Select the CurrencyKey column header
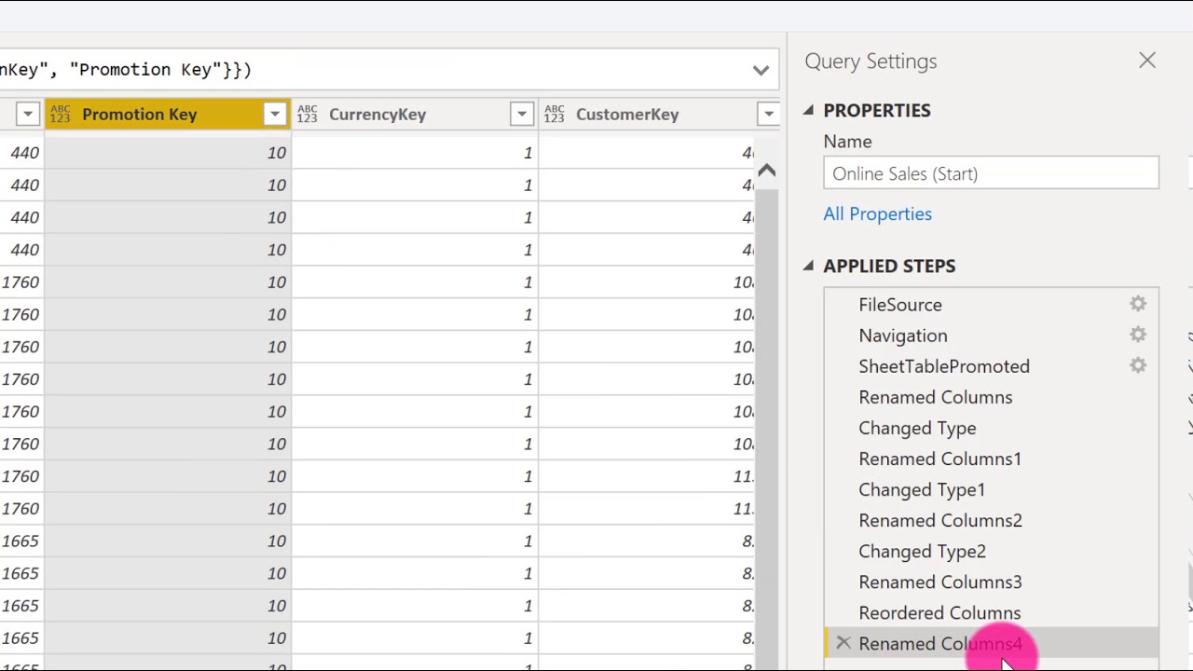The width and height of the screenshot is (1193, 671). [415, 114]
